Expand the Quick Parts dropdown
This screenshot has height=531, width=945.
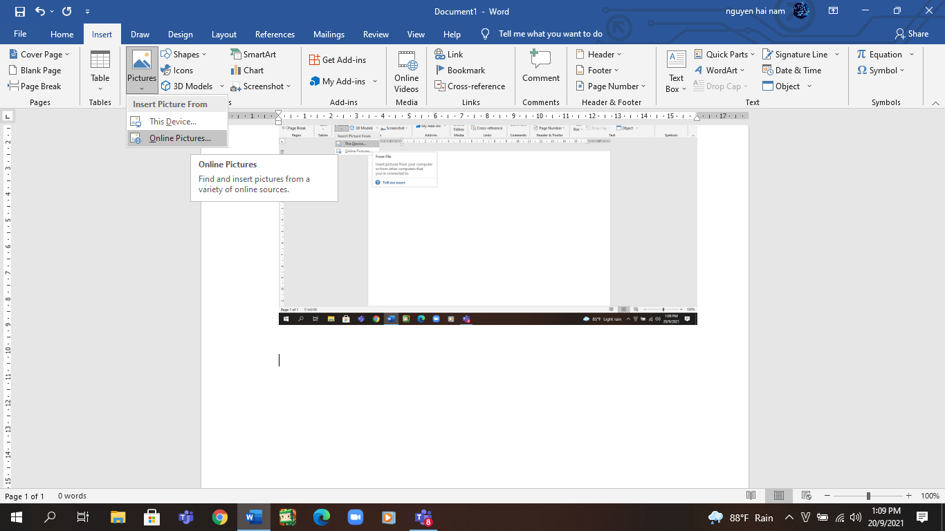(x=753, y=55)
